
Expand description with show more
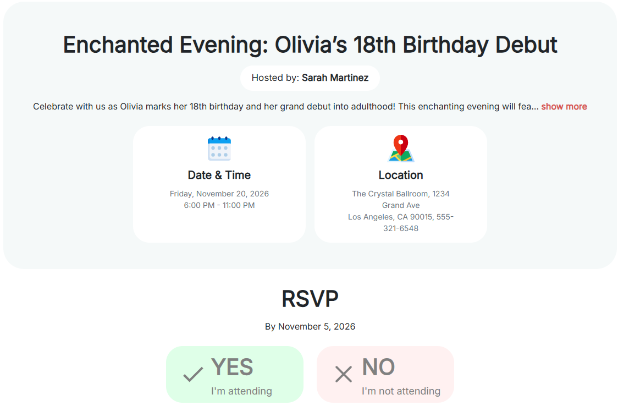point(564,107)
